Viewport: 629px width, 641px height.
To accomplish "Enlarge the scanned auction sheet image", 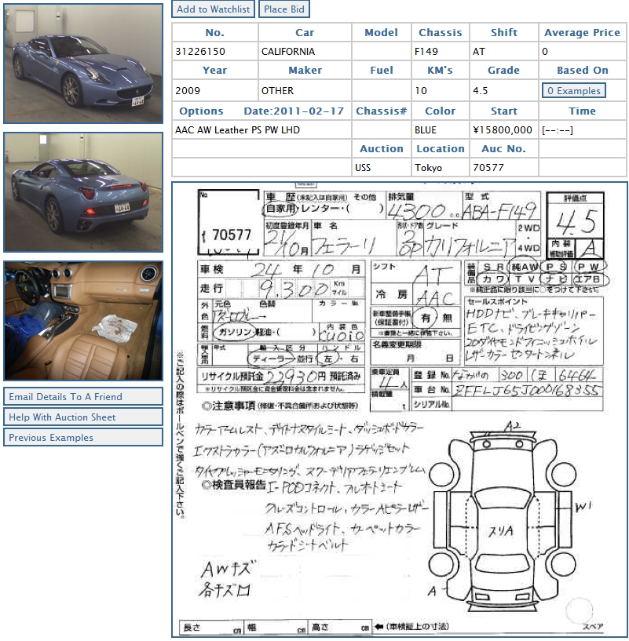I will [x=400, y=410].
